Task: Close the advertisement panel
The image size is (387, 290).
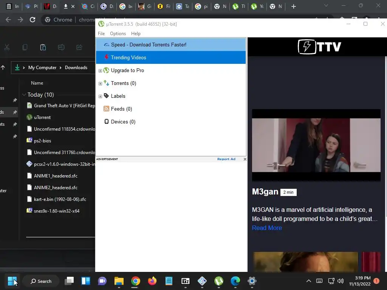Action: [x=245, y=159]
